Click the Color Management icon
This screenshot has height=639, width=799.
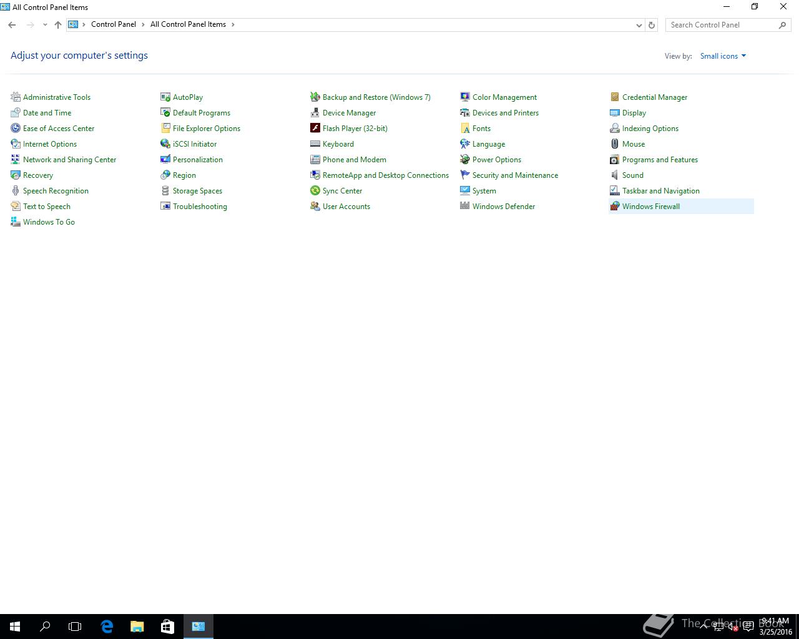(465, 97)
